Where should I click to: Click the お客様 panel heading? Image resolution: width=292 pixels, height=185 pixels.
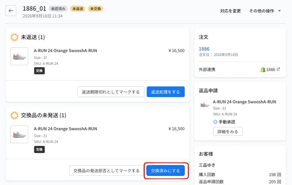point(206,154)
